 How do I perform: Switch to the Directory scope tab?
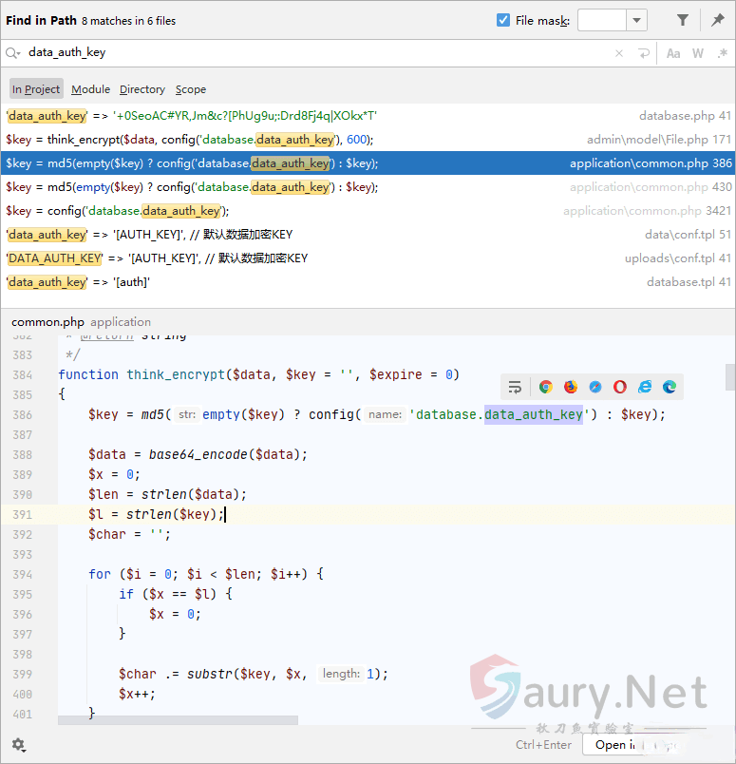[142, 89]
